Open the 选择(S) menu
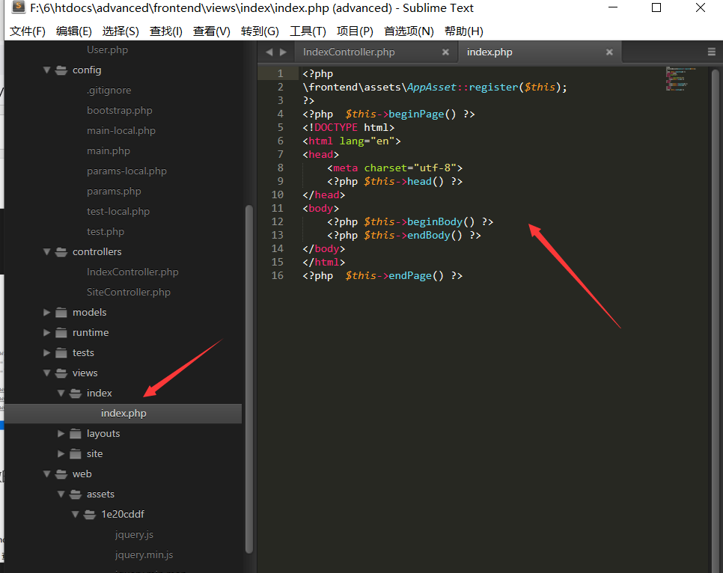This screenshot has height=573, width=723. point(120,31)
